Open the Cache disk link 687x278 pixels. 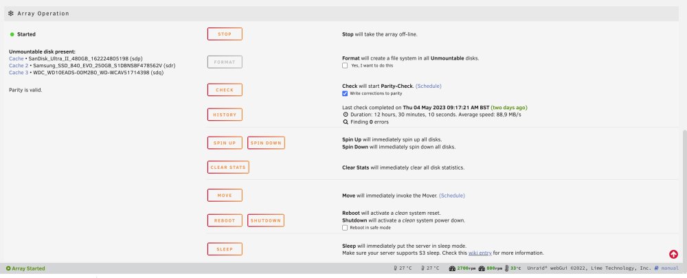point(16,58)
